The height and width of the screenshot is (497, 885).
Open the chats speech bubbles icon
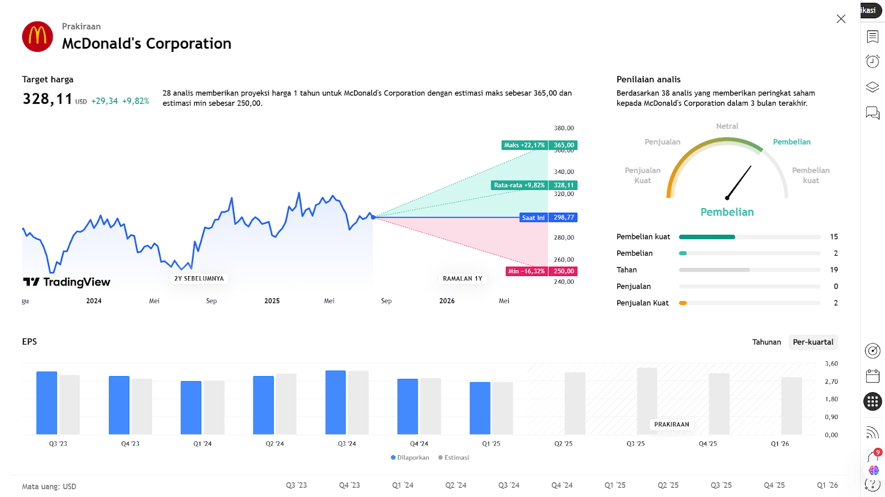872,113
